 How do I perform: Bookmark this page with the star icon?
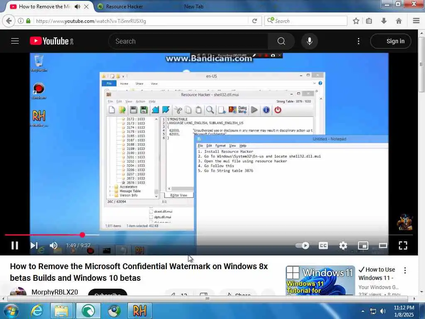point(356,21)
